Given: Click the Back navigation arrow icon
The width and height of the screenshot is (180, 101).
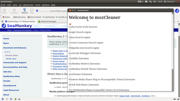Looking at the screenshot, I should click(5, 10).
